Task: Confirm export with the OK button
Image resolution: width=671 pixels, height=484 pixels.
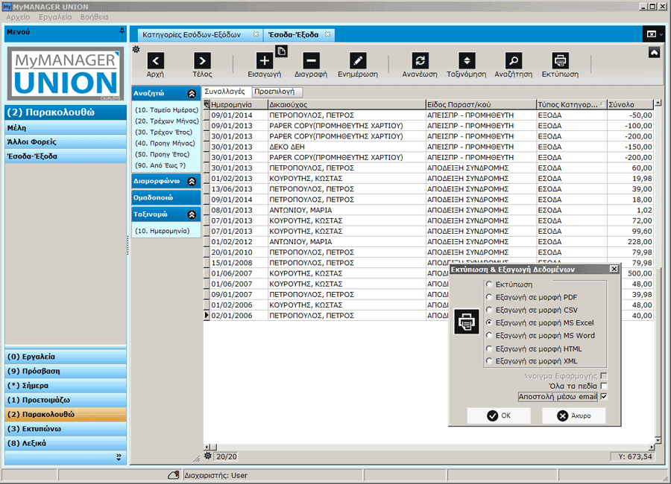Action: tap(499, 415)
